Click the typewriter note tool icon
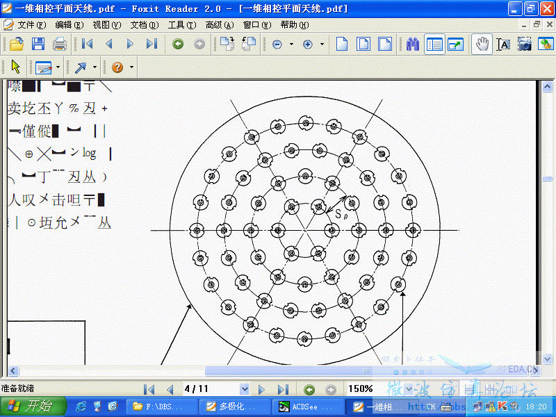 point(44,67)
